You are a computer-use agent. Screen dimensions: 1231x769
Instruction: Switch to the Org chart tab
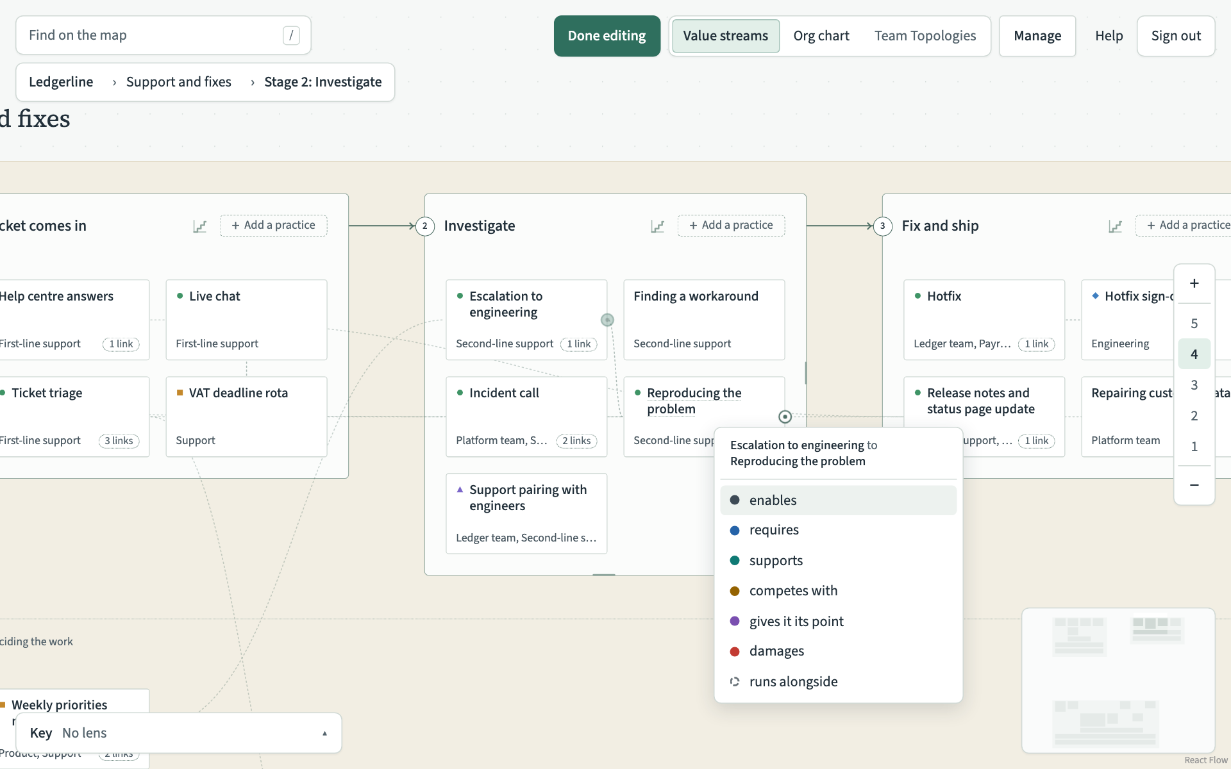click(821, 36)
